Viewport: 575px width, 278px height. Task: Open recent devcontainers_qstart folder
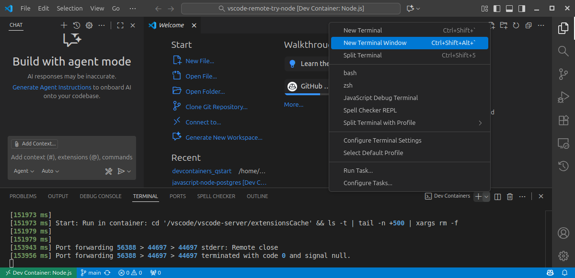click(x=202, y=171)
